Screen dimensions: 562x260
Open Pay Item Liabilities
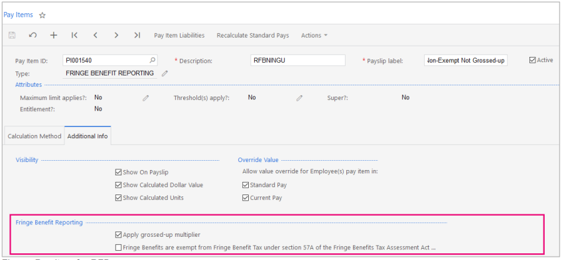click(179, 35)
